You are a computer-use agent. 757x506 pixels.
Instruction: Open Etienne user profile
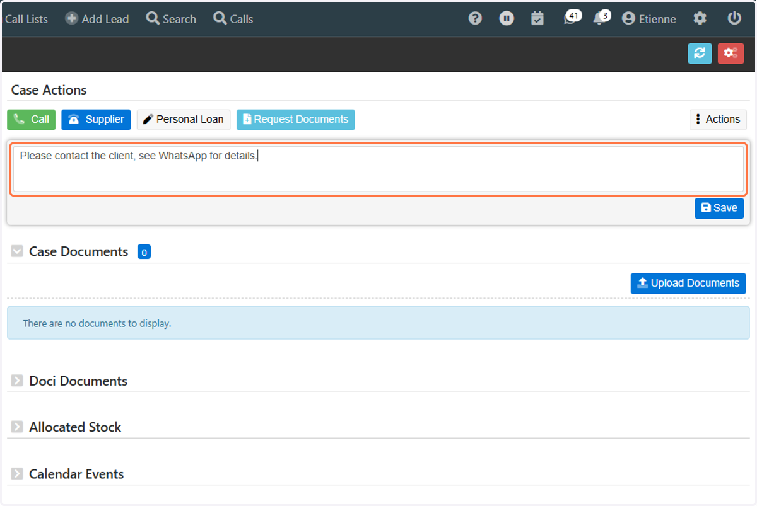[x=648, y=19]
